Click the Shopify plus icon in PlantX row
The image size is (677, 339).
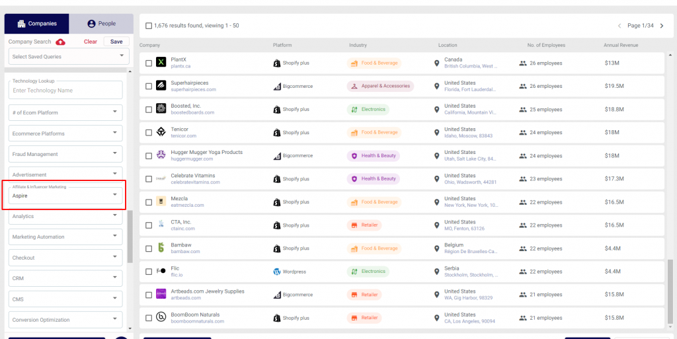pyautogui.click(x=277, y=63)
